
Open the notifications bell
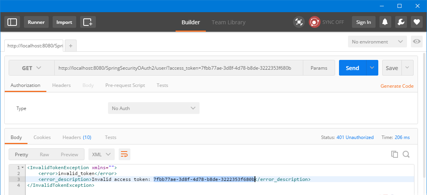click(x=385, y=22)
